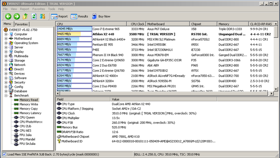Open the Report menu
This screenshot has width=280, height=158.
pyautogui.click(x=24, y=9)
